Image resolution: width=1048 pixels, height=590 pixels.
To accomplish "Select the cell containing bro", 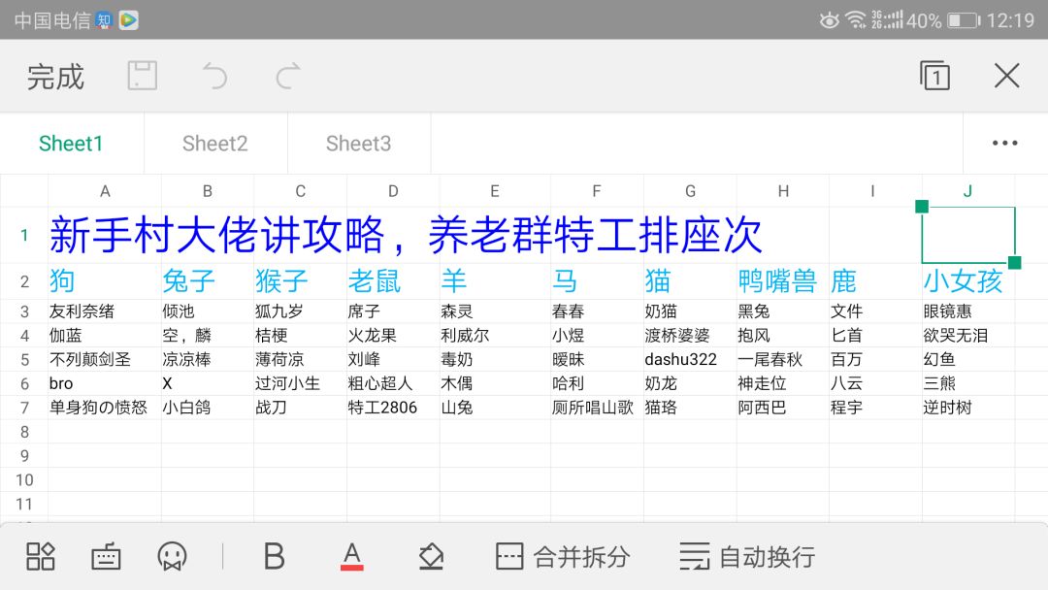I will [x=104, y=383].
